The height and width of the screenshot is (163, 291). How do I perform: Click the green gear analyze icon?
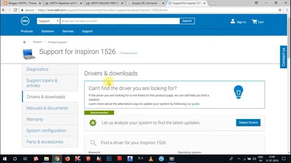(93, 123)
